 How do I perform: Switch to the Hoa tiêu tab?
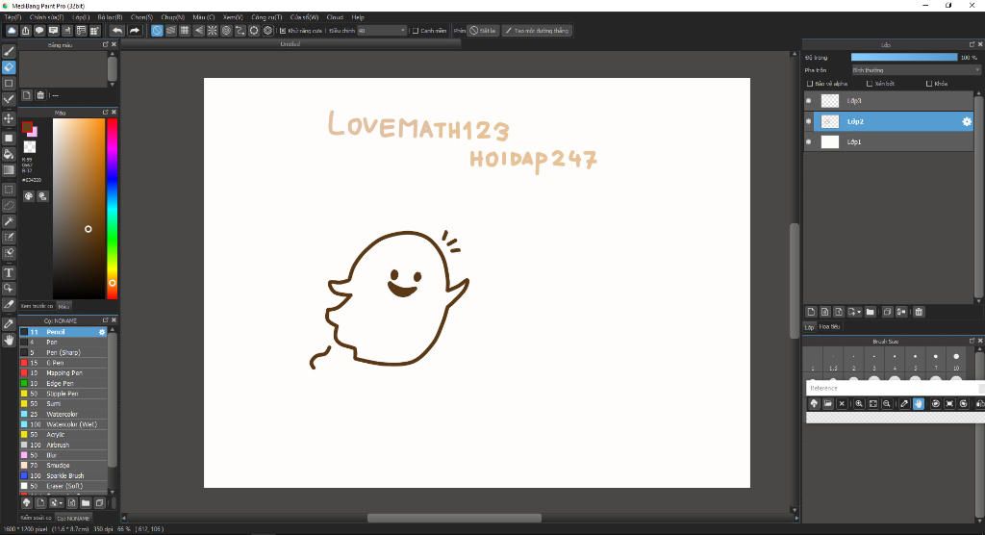pyautogui.click(x=829, y=327)
